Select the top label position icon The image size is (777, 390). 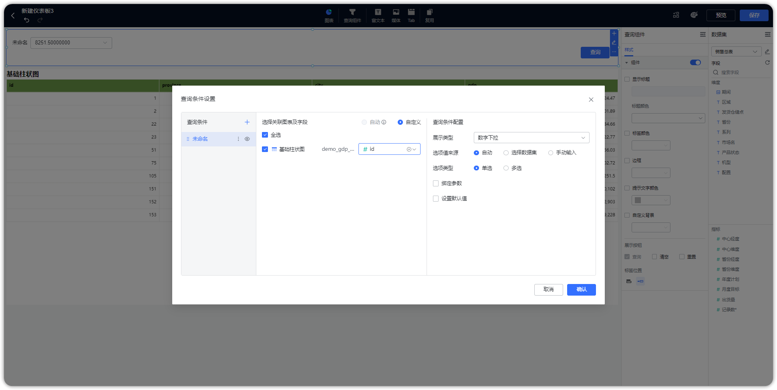[629, 281]
